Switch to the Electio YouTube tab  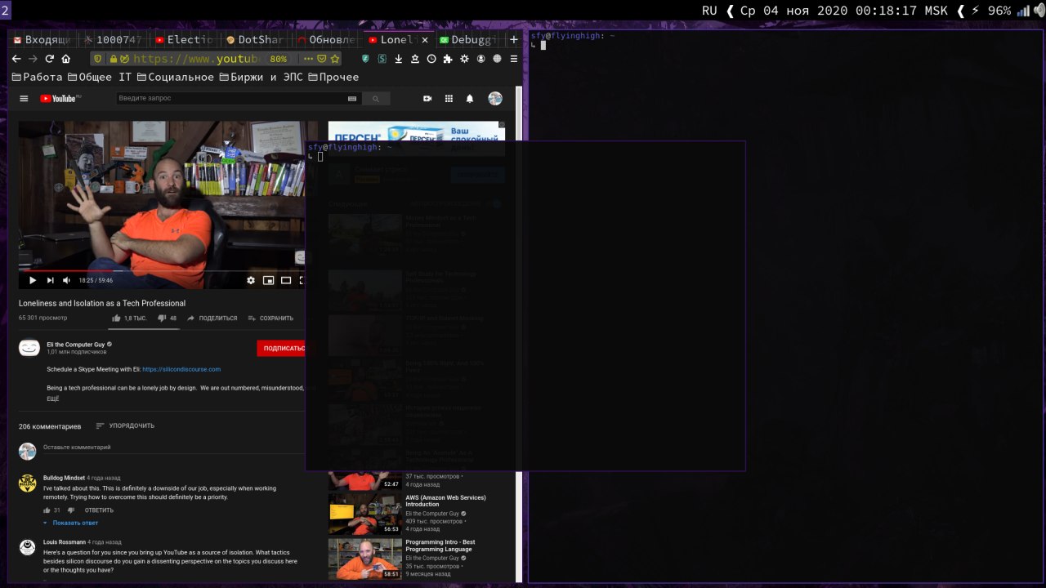[x=184, y=39]
